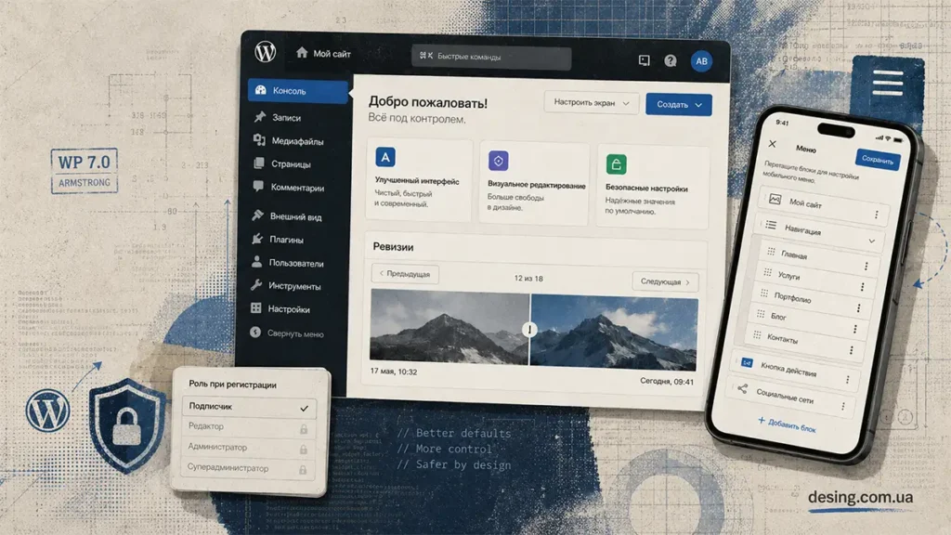Open options dots for Портфолио item
The width and height of the screenshot is (951, 535).
(x=859, y=308)
